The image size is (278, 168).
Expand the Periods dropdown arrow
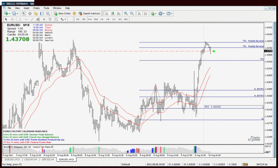click(164, 14)
